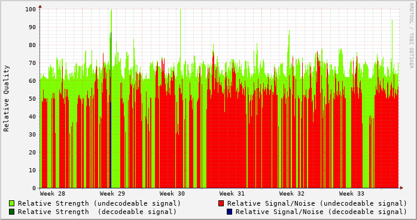The height and width of the screenshot is (220, 417).
Task: Click the Week 28 axis label
Action: (53, 194)
